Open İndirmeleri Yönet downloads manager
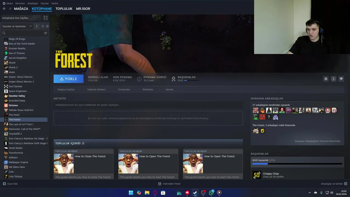This screenshot has width=350, height=197. [169, 184]
